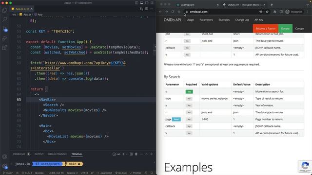Click the Become a Patron button
Image resolution: width=312 pixels, height=175 pixels.
pos(265,29)
